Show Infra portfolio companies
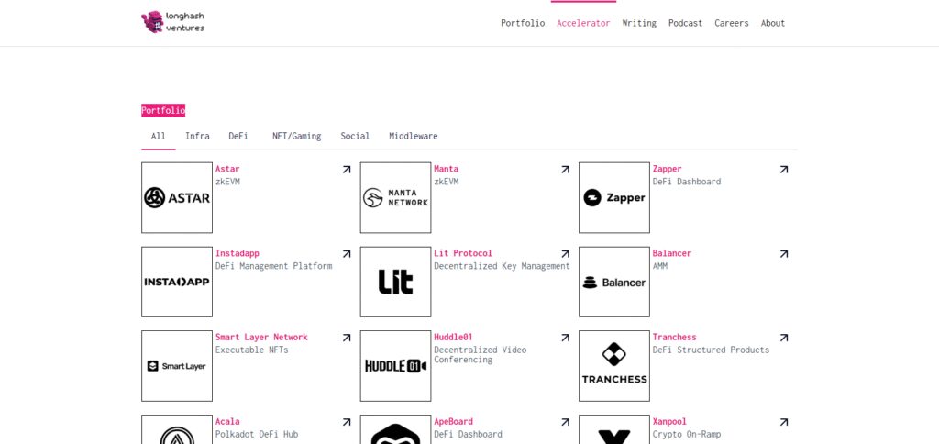 pos(197,136)
